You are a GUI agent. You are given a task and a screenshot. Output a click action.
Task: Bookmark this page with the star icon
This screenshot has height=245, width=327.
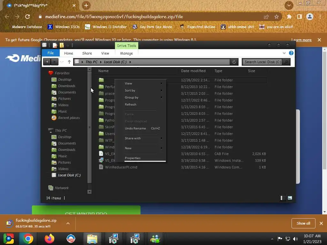(x=276, y=17)
